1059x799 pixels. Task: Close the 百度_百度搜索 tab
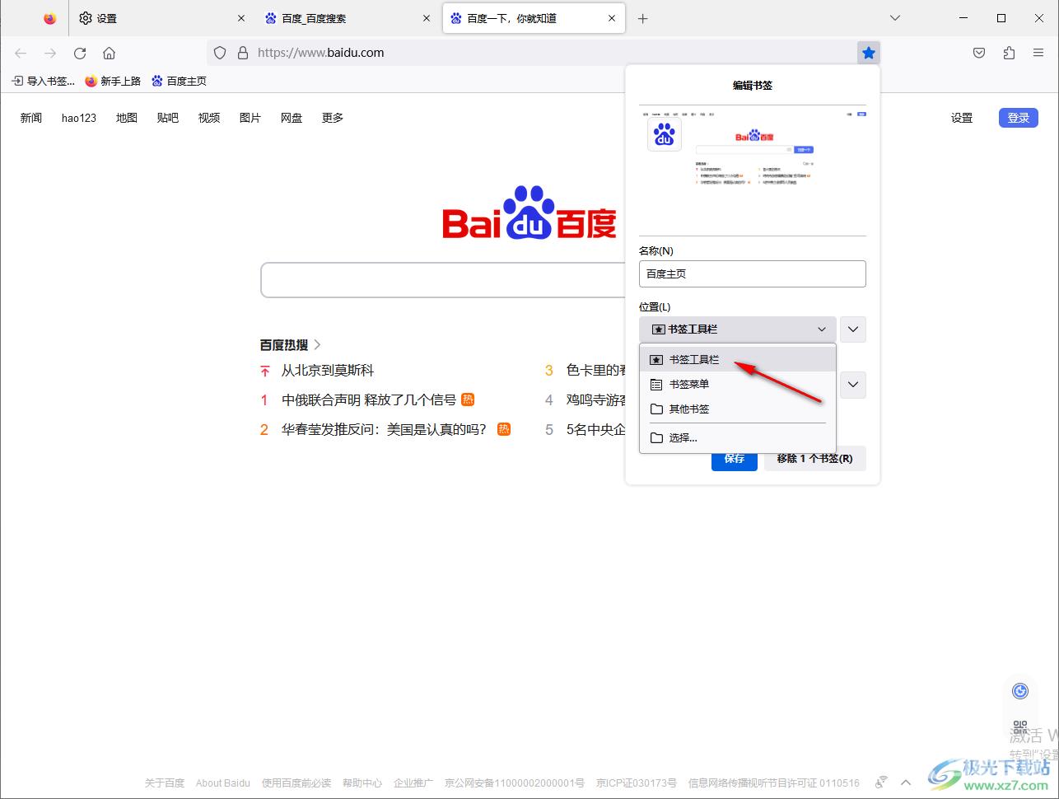pyautogui.click(x=427, y=18)
